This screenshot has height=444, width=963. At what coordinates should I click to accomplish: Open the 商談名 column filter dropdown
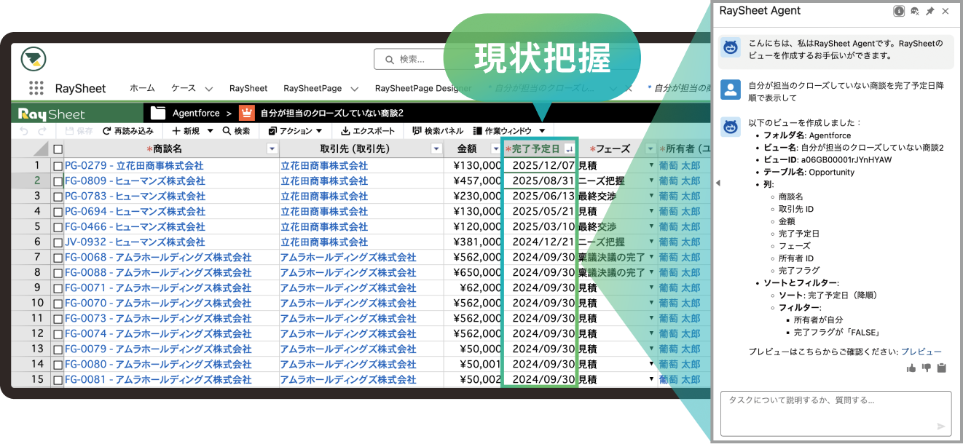[x=272, y=148]
